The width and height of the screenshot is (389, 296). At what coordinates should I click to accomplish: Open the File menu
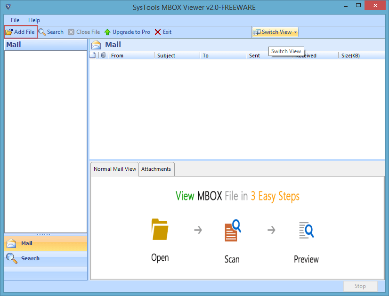15,20
